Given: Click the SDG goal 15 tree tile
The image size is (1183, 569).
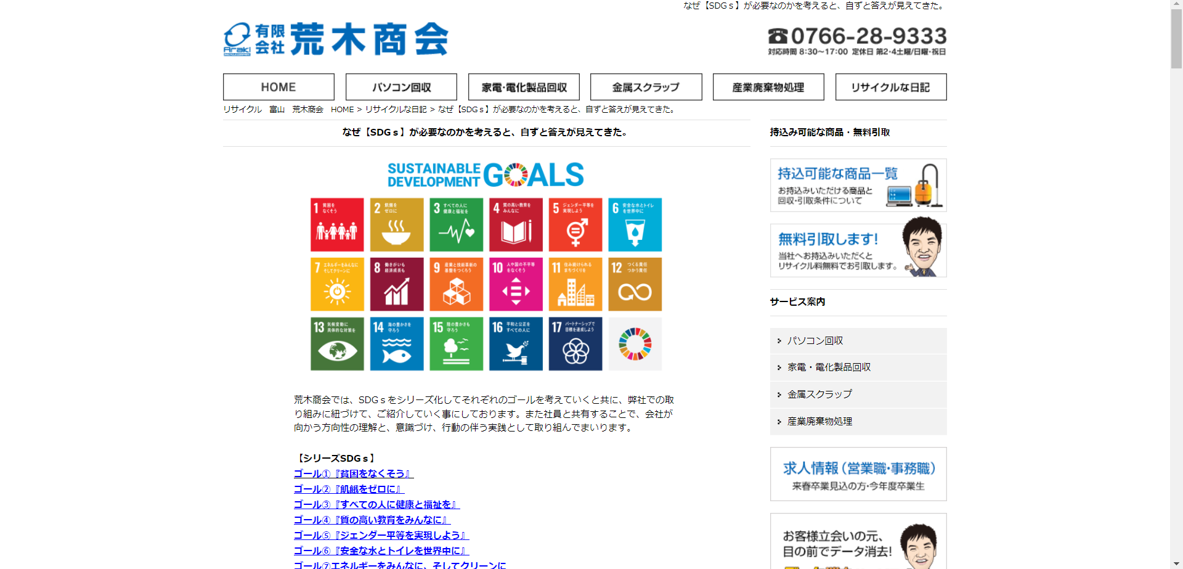Looking at the screenshot, I should tap(457, 344).
